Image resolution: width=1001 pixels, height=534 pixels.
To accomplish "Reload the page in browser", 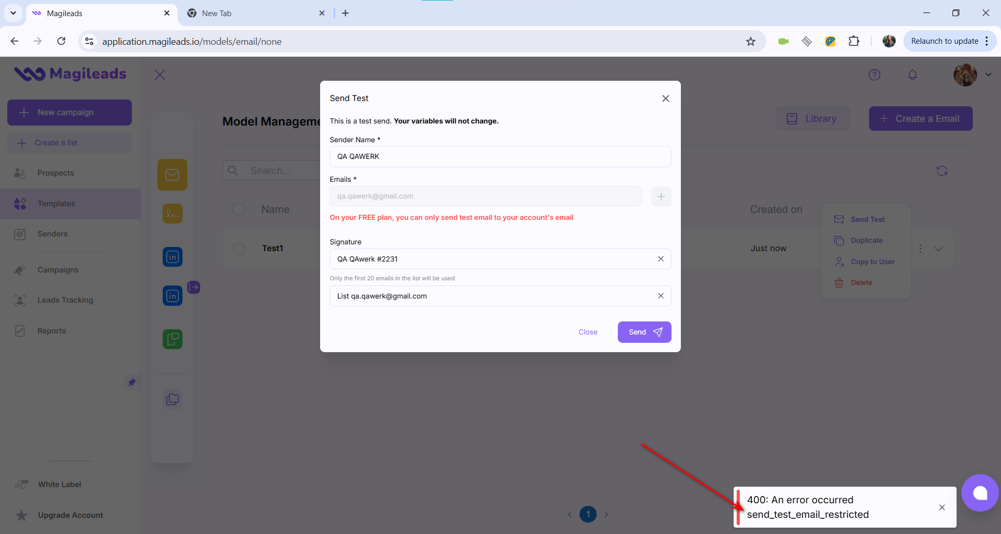I will point(62,41).
